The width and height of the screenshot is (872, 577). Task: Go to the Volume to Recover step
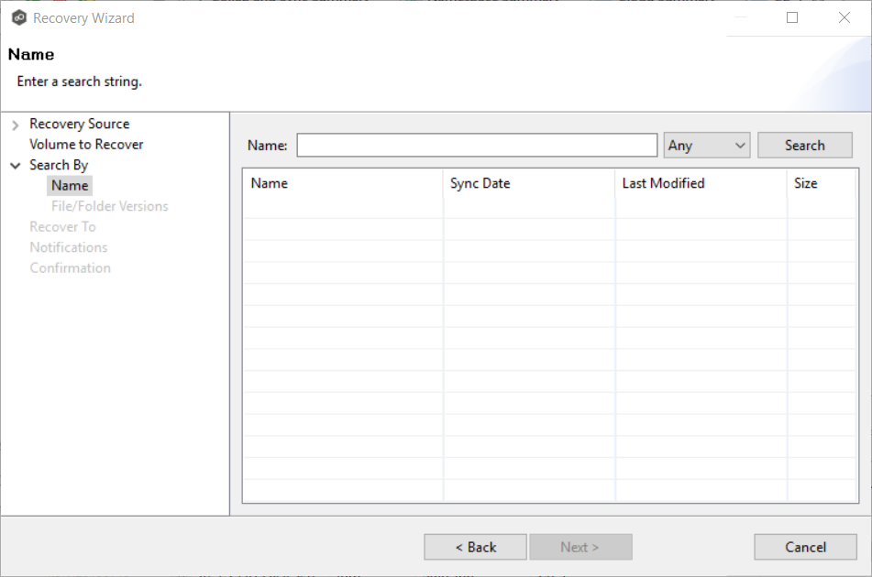point(86,144)
